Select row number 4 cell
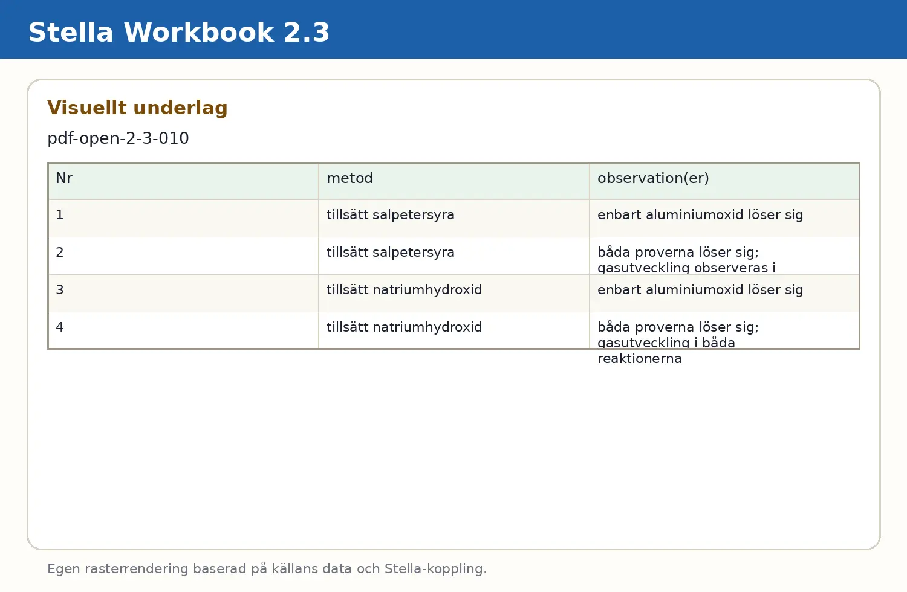 tap(183, 330)
